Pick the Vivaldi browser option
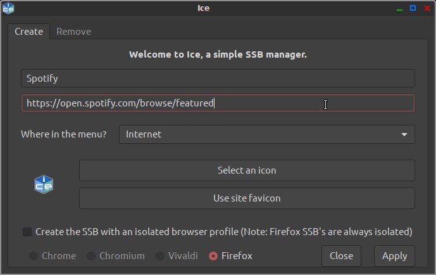Viewport: 436px width, 275px height. click(x=160, y=256)
